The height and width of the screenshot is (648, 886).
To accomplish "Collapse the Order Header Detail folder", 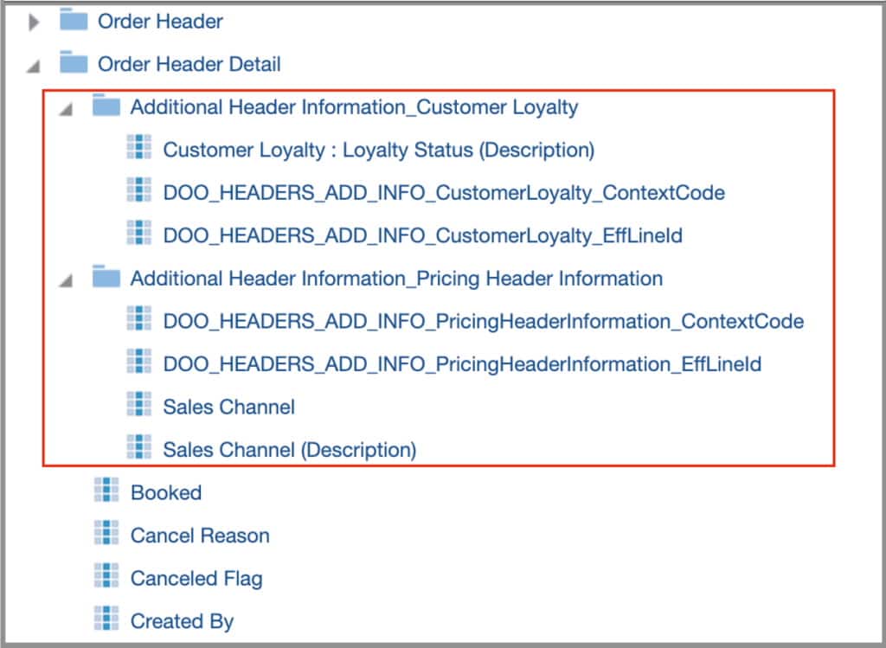I will tap(34, 62).
